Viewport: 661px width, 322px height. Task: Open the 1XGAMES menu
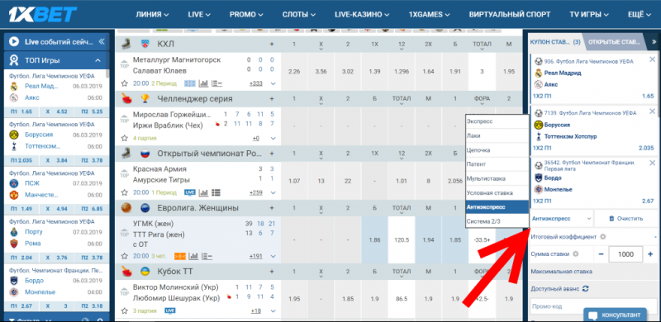tap(429, 14)
